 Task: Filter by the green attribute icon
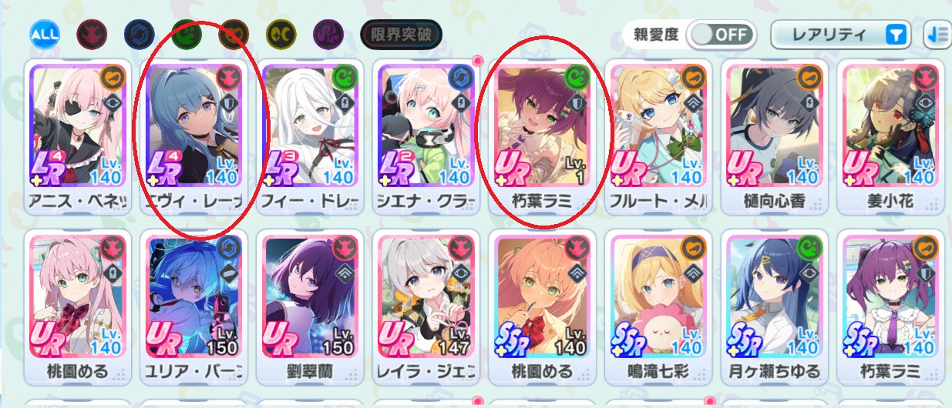tap(185, 35)
